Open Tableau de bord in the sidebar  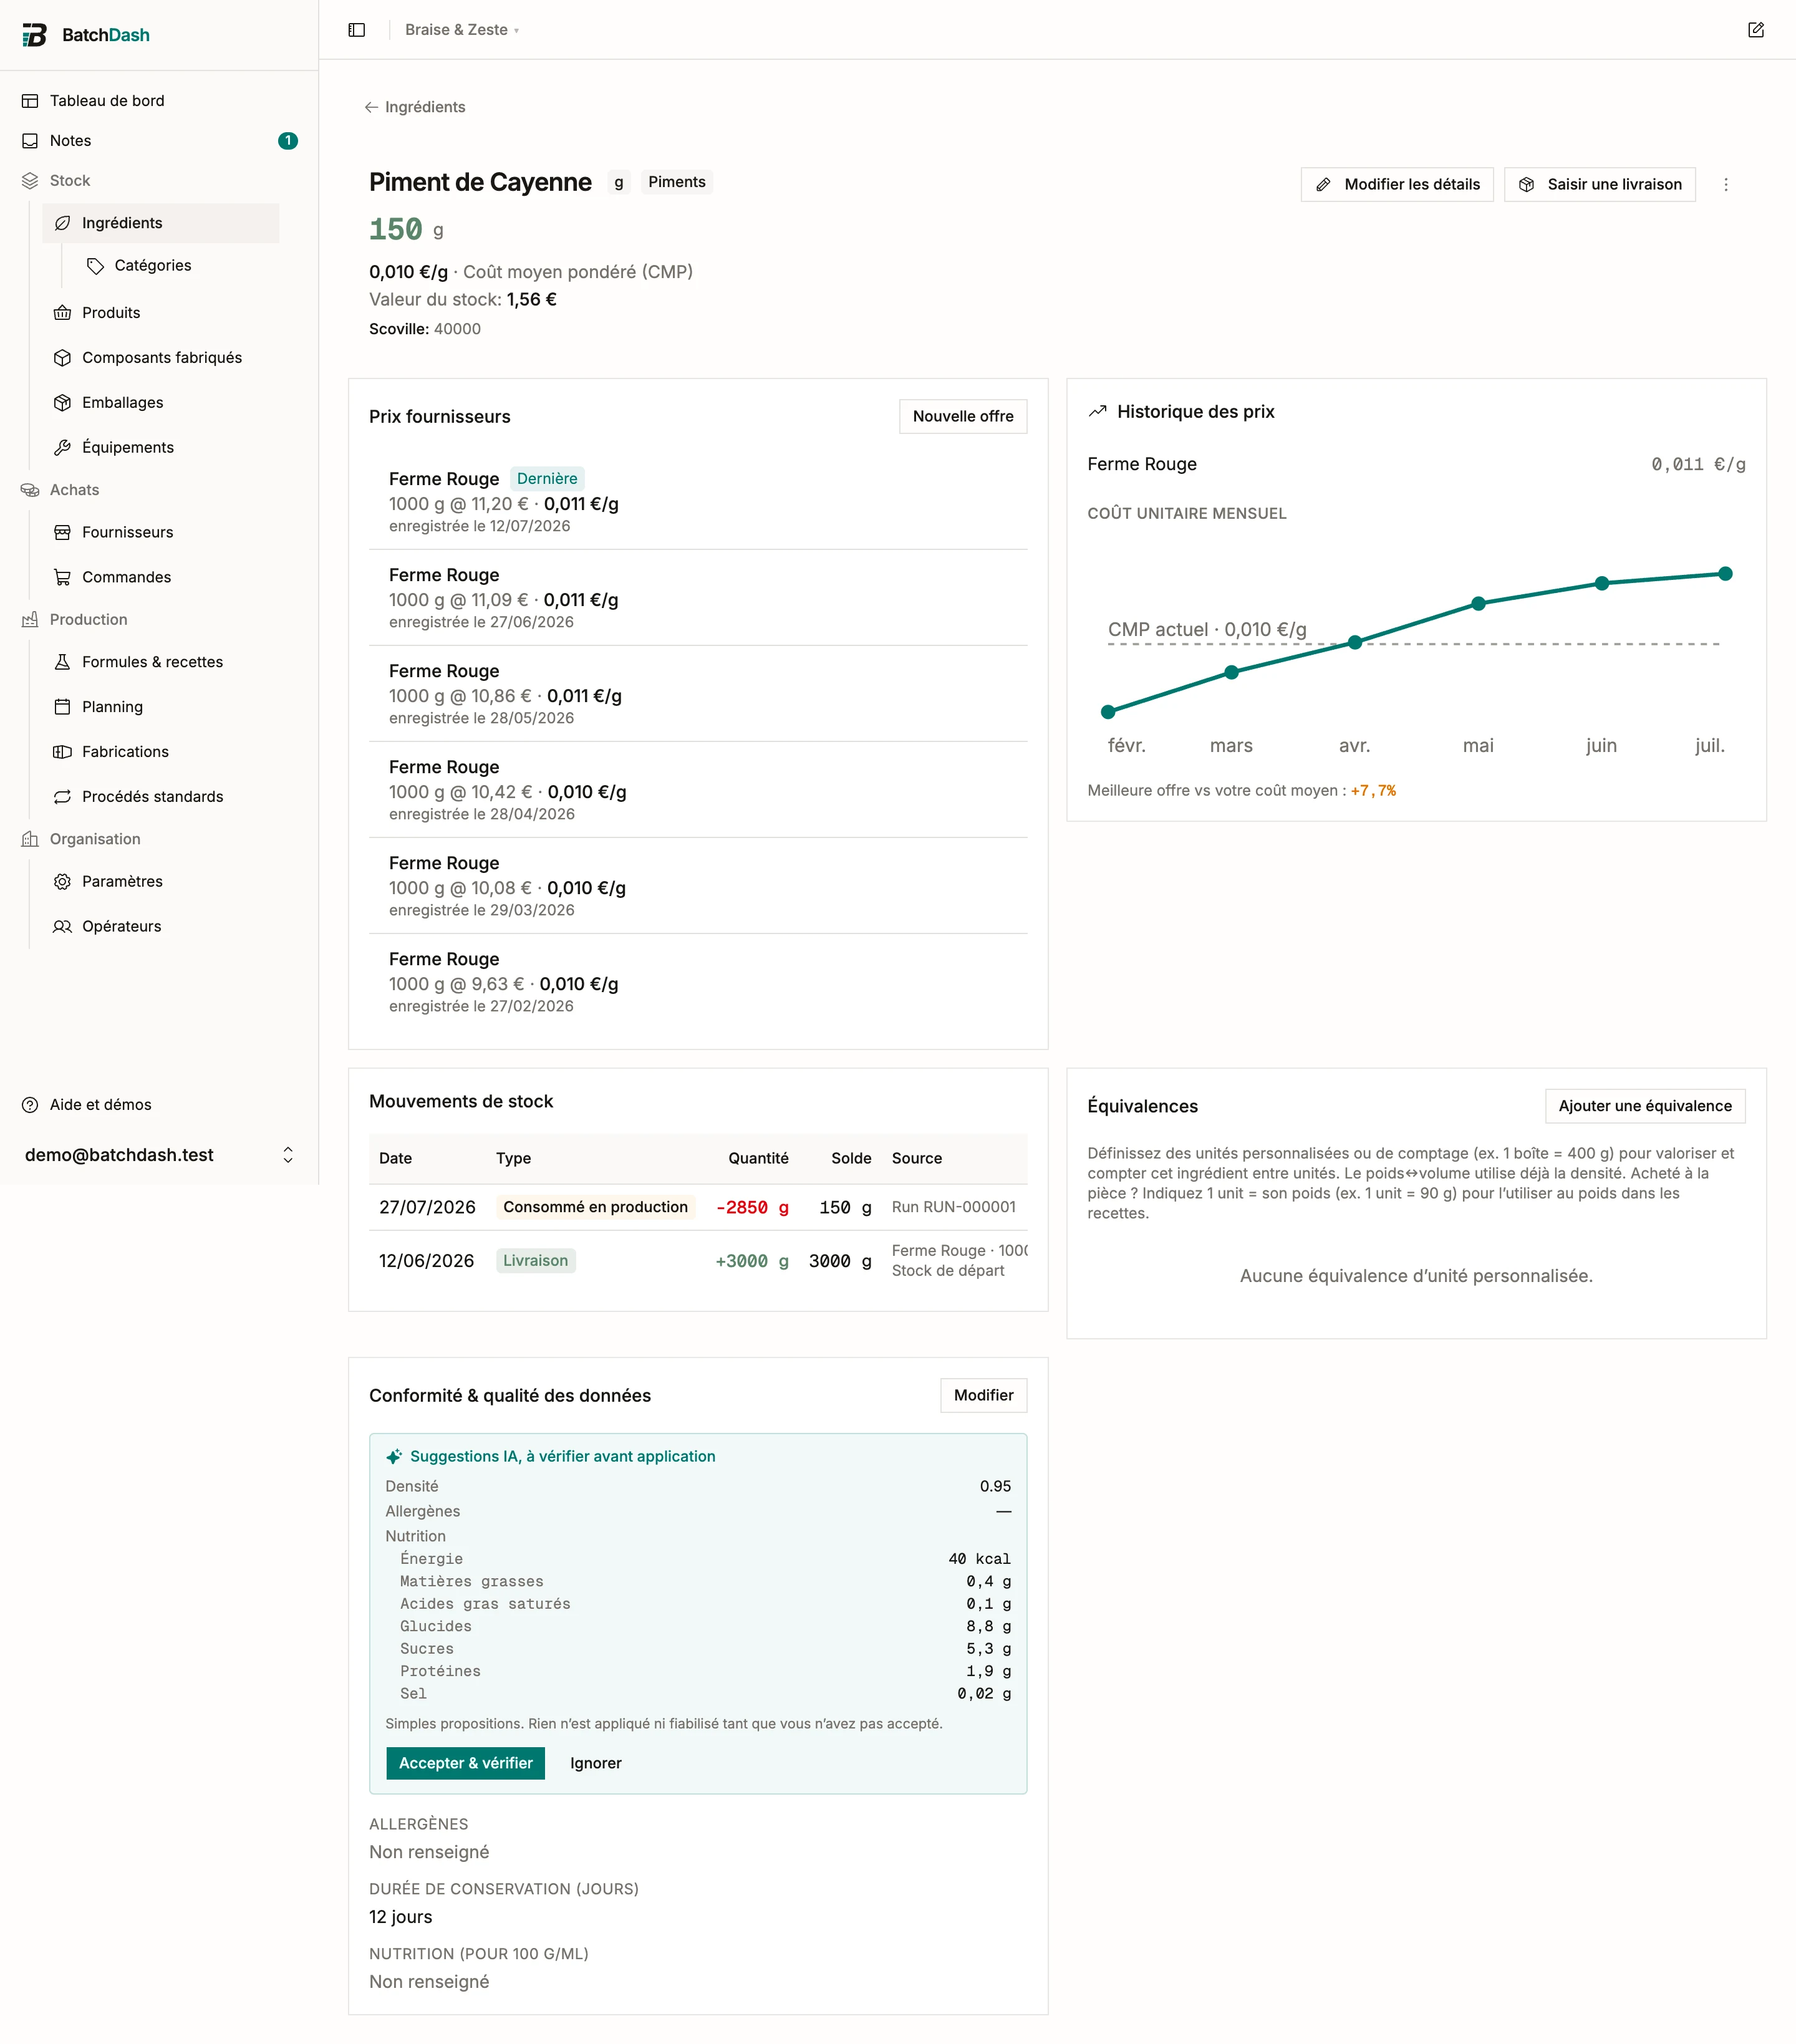(159, 101)
